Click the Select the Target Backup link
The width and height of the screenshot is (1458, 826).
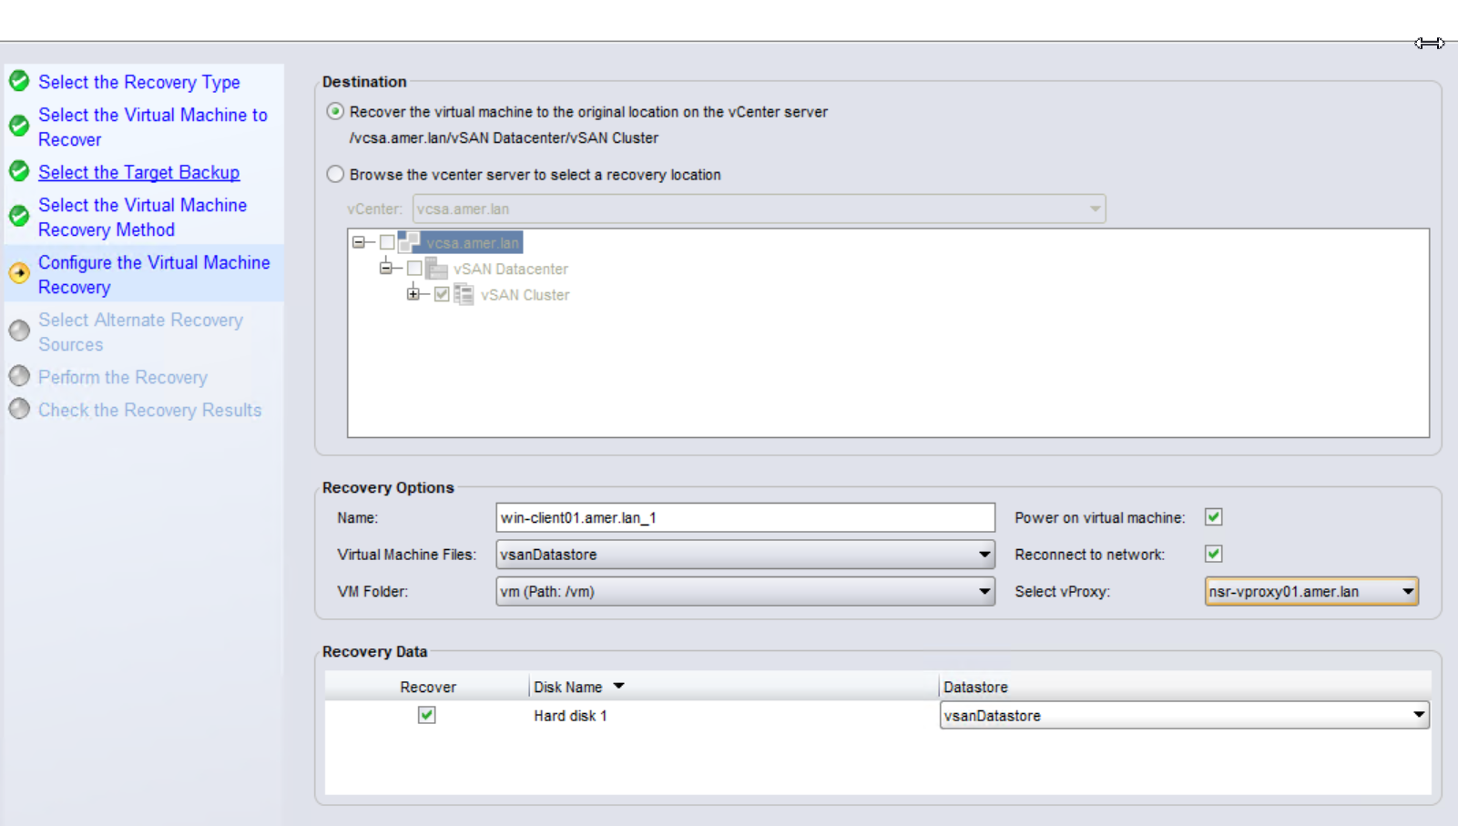pos(138,172)
